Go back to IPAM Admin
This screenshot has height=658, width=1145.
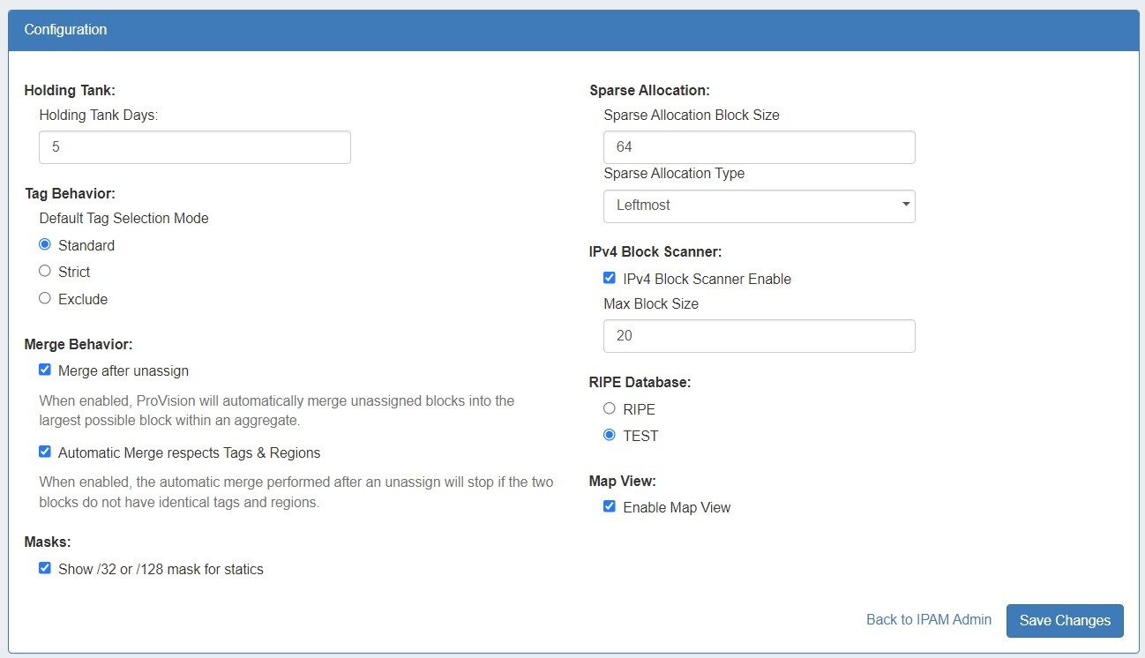[928, 620]
